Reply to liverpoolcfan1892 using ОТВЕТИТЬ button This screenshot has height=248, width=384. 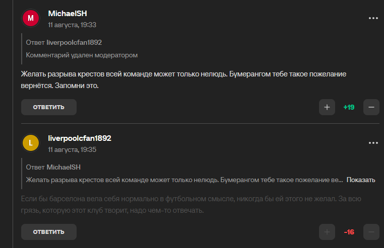[x=49, y=232]
